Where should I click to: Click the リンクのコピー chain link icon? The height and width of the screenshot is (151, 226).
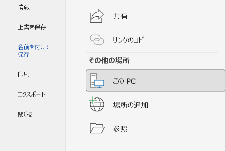coord(97,40)
